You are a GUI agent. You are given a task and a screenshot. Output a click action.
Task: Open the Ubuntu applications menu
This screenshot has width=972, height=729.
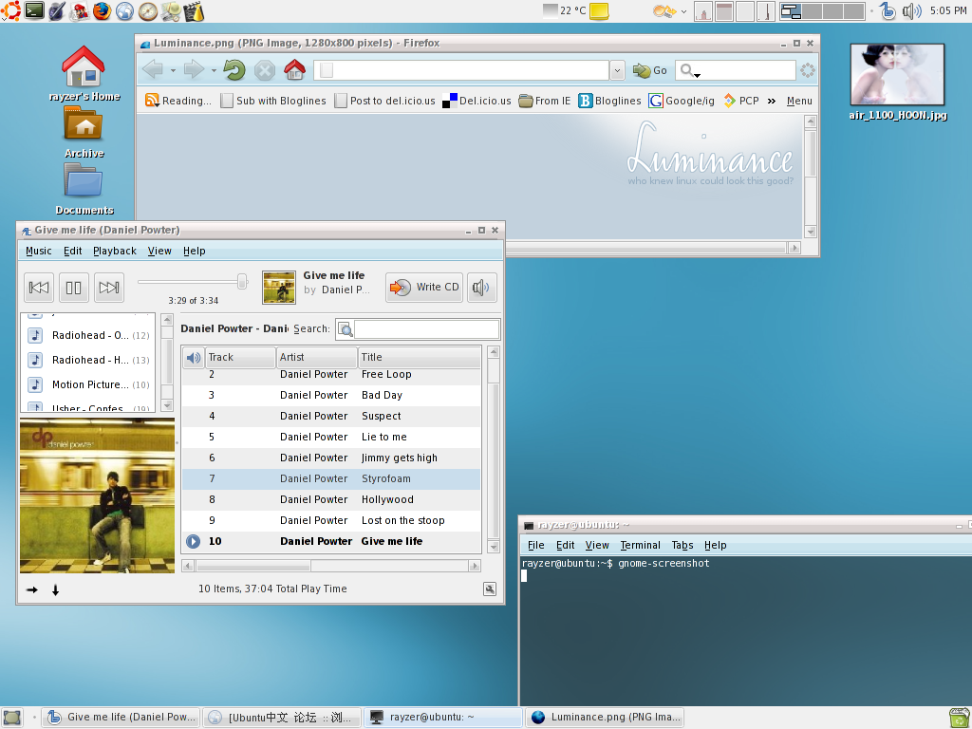(x=11, y=10)
